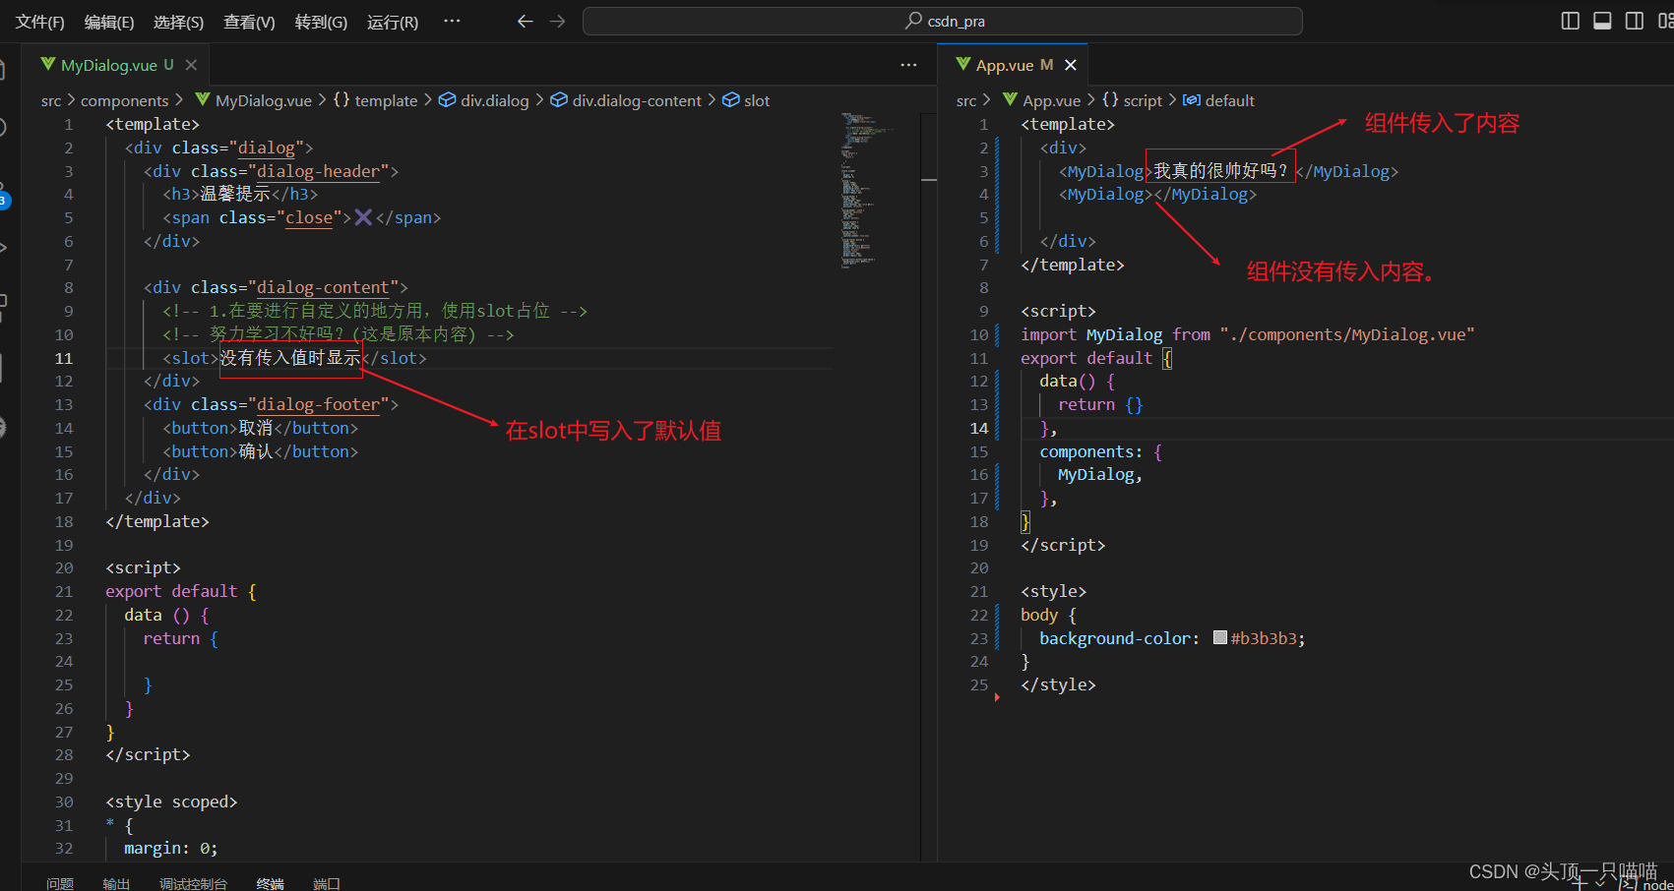
Task: Click line number 14 in App.vue
Action: 979,428
